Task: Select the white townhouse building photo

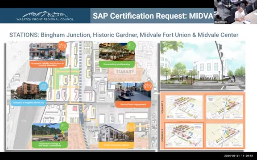Action: (x=116, y=133)
